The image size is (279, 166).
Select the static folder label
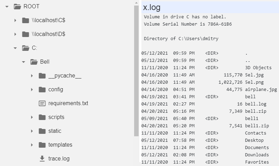click(x=55, y=131)
